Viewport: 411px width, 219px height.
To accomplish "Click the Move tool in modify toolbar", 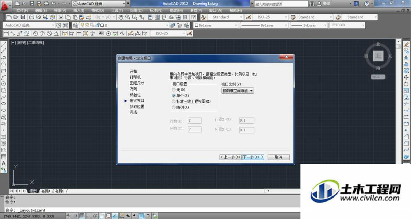I will [x=406, y=77].
